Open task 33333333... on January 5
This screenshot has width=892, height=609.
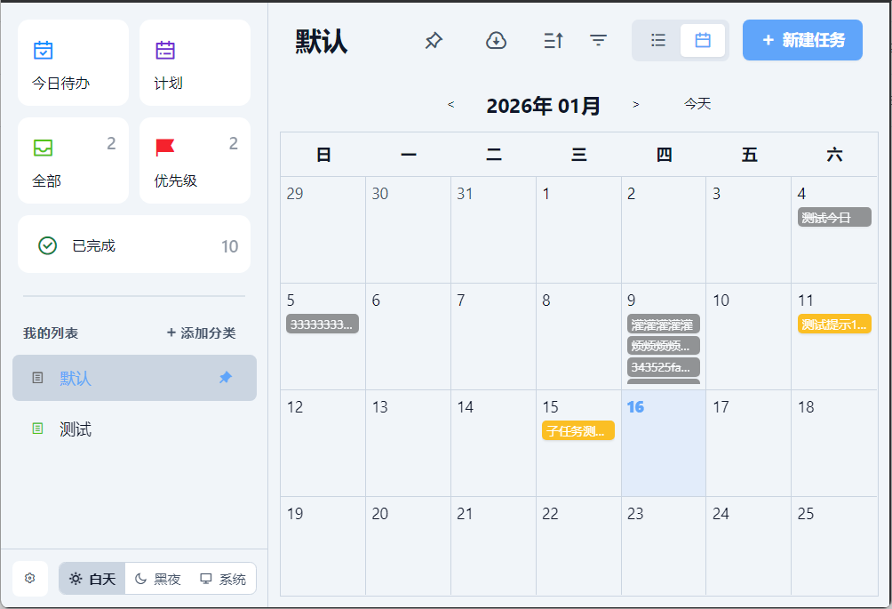(323, 324)
